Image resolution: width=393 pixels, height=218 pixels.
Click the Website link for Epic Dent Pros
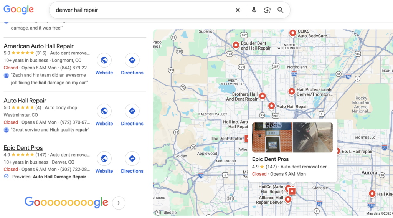[104, 171]
